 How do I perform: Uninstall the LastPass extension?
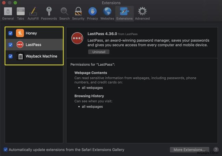click(x=99, y=52)
